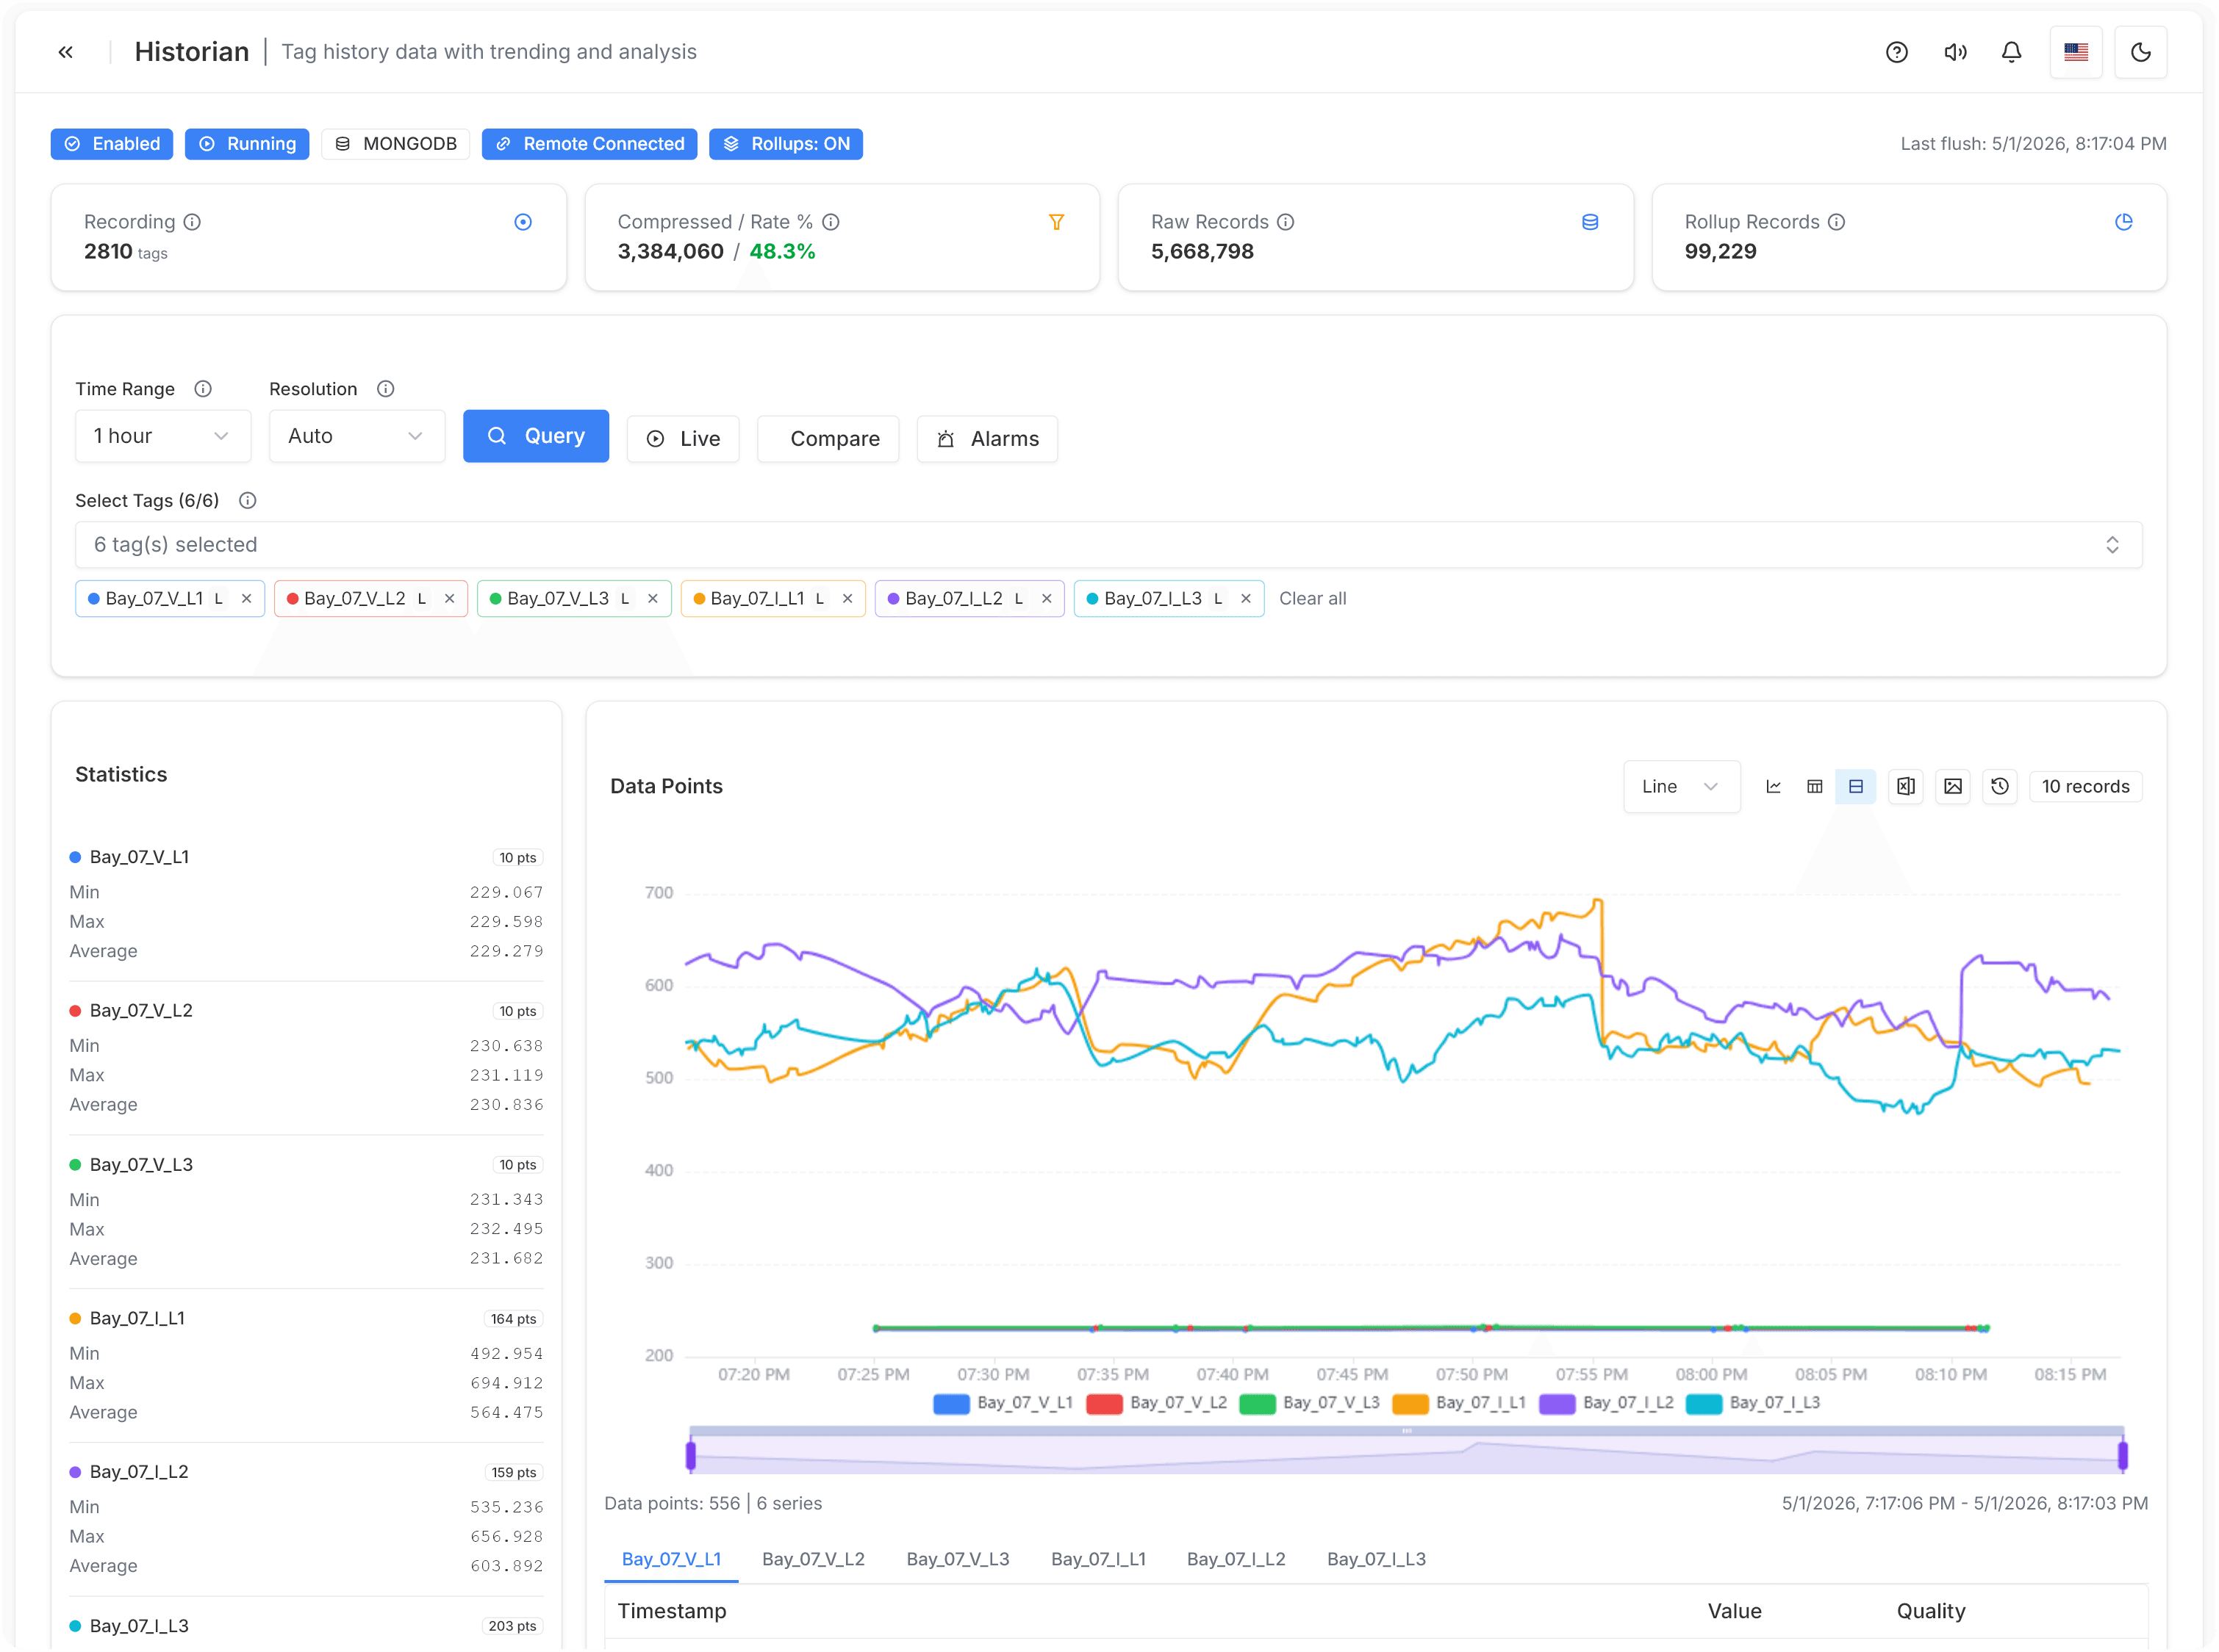Click the Rollup Records pie chart icon
2219x1652 pixels.
tap(2123, 222)
